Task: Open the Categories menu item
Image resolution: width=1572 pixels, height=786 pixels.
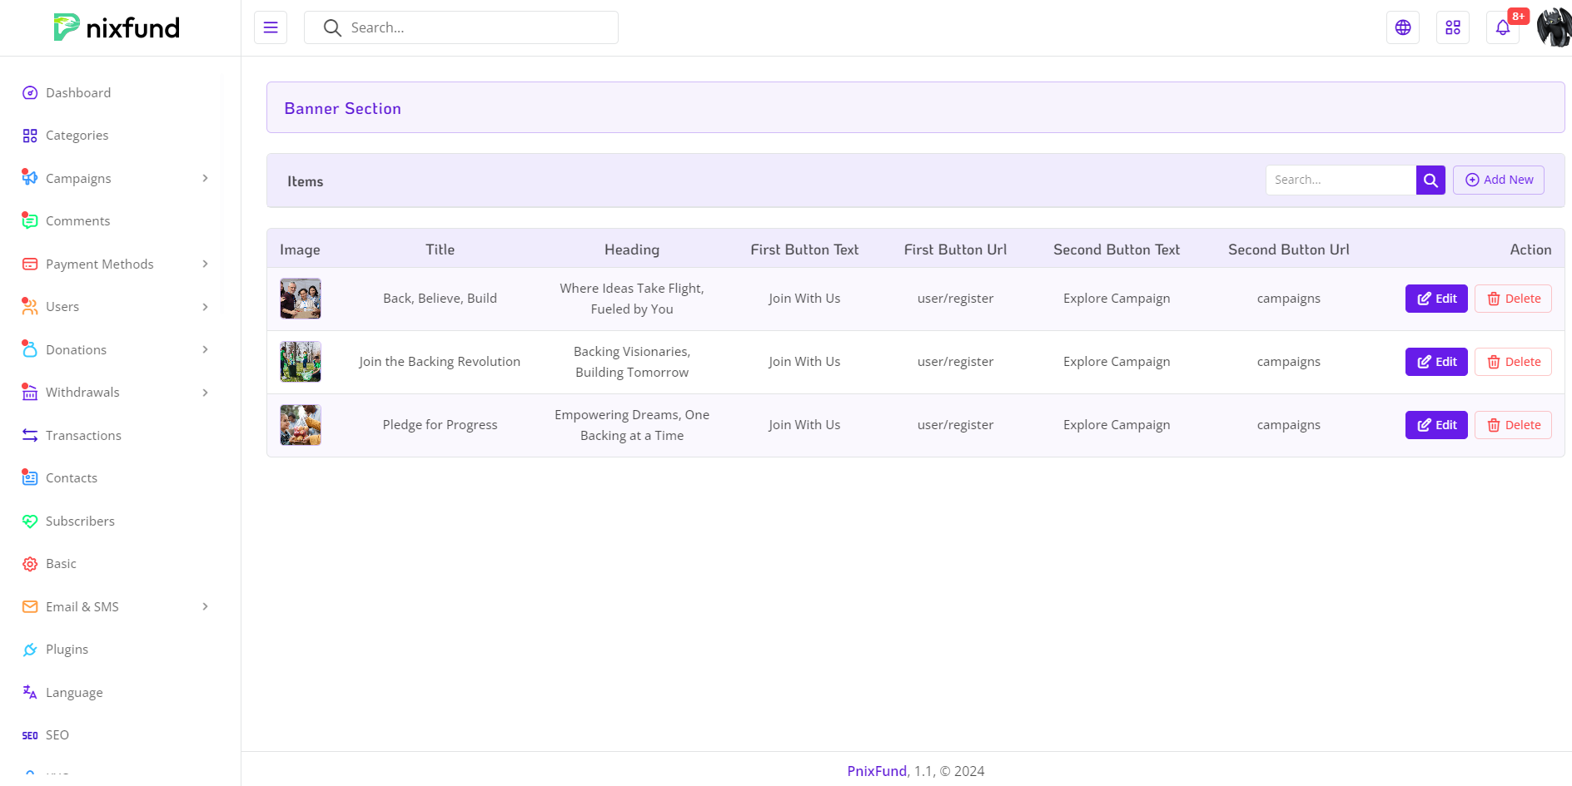Action: tap(77, 136)
